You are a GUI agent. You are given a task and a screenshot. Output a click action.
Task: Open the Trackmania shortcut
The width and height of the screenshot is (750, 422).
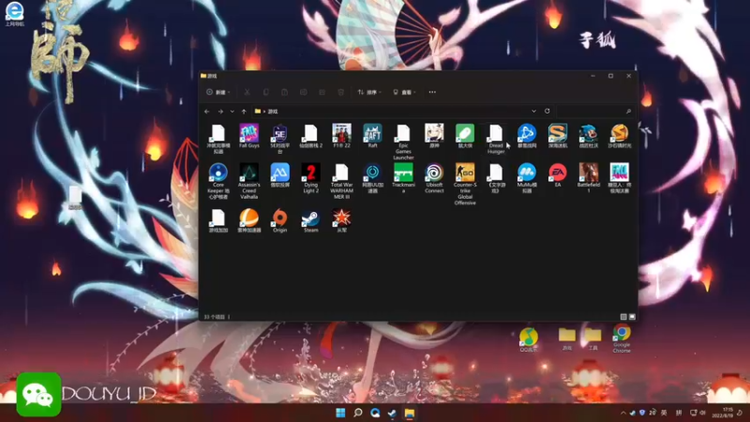coord(403,178)
